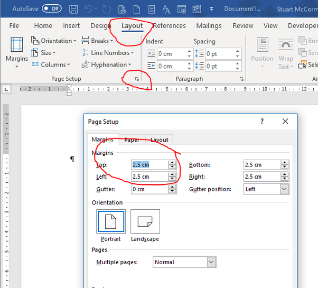Click the Spacing Before value field
This screenshot has height=288, width=318.
tap(220, 54)
